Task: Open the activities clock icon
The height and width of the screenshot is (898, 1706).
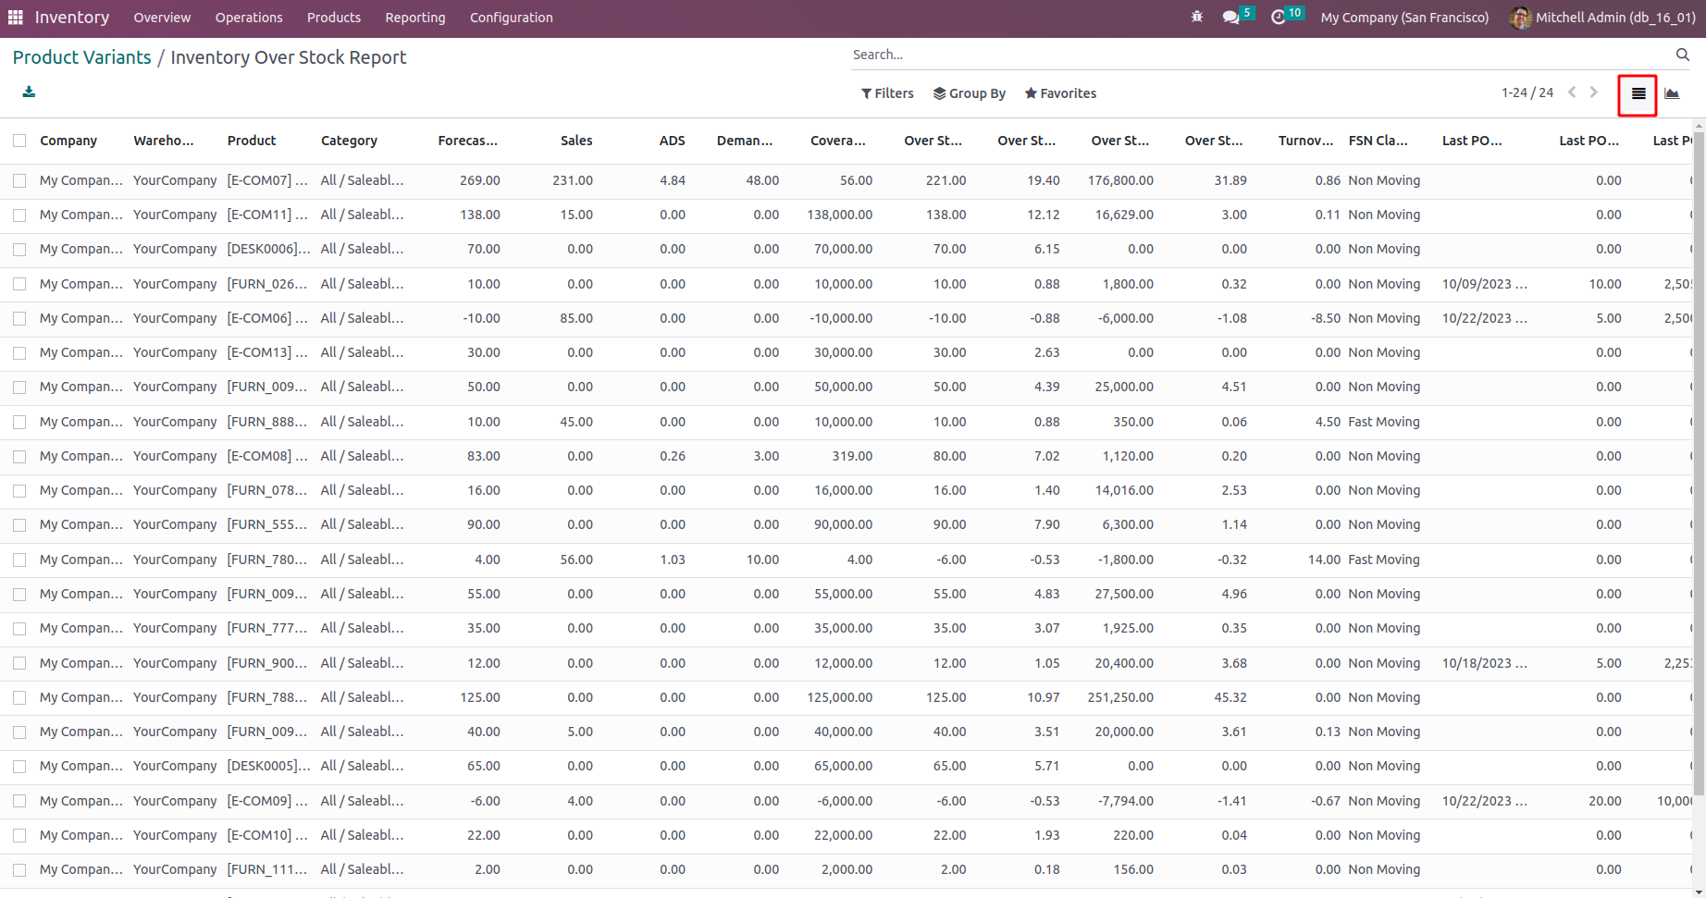Action: 1279,18
